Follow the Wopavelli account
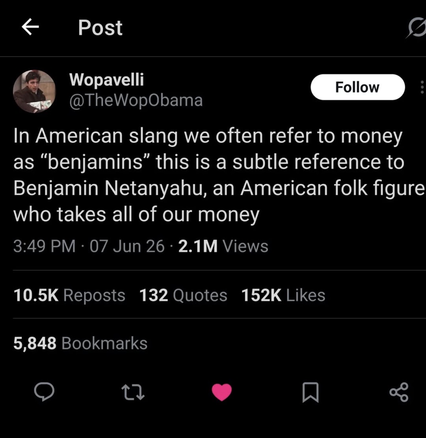This screenshot has width=426, height=438. (358, 87)
